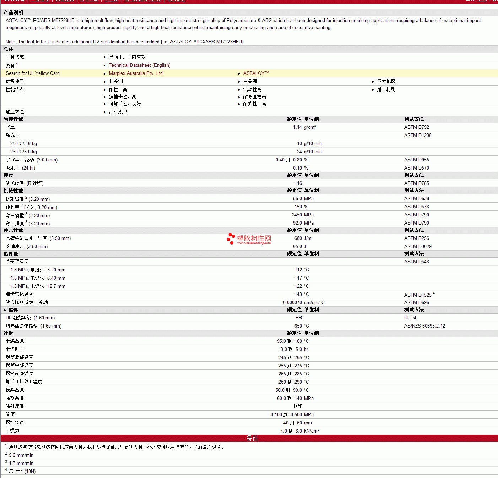Click the 干燥时间 row label
This screenshot has height=478, width=498.
pos(15,349)
